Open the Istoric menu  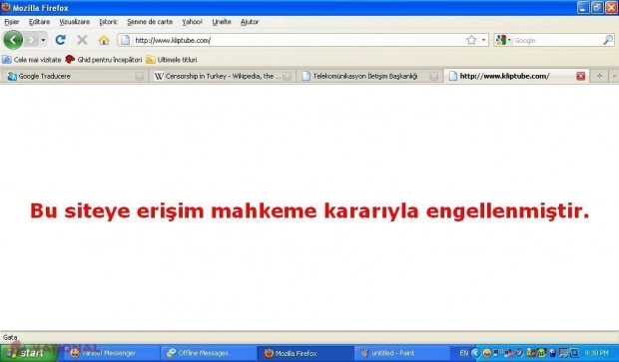click(x=108, y=22)
